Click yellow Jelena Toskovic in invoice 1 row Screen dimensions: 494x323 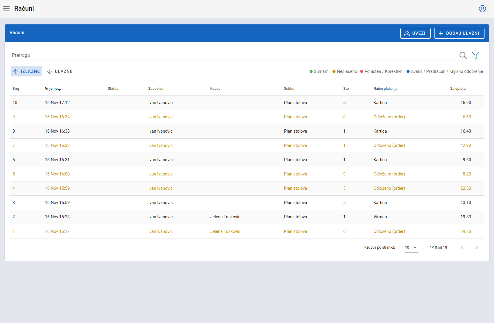click(x=225, y=231)
